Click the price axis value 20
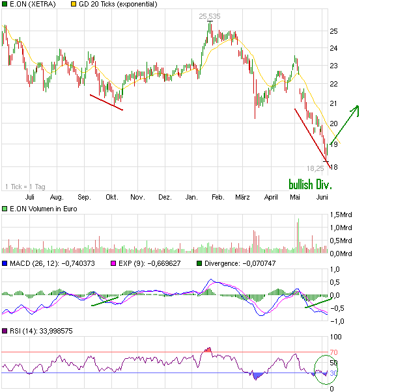Viewport: 394px width, 392px height. [x=333, y=124]
